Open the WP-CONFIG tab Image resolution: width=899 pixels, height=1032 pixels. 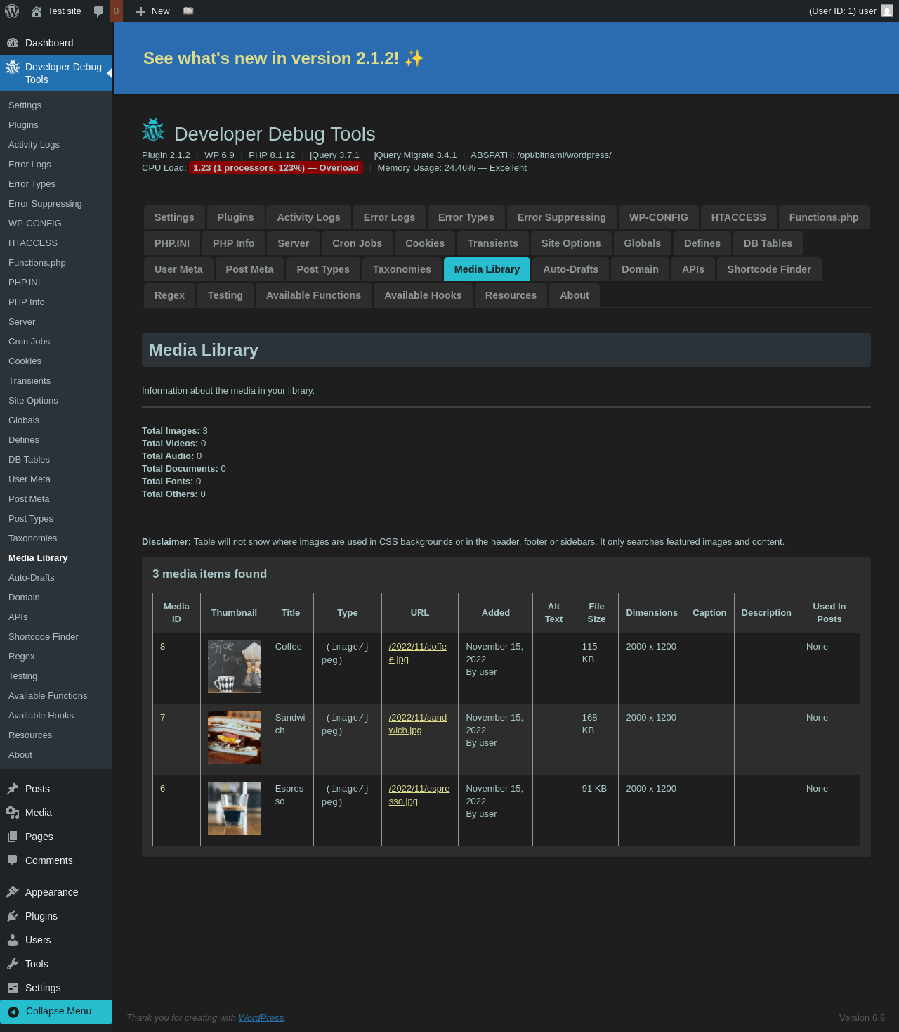tap(658, 217)
